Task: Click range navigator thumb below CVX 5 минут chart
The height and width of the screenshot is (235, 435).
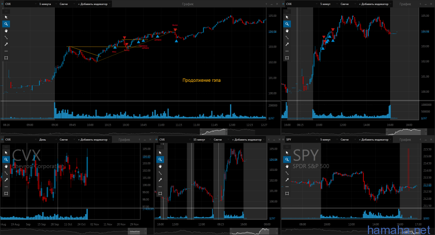Action: (406, 132)
